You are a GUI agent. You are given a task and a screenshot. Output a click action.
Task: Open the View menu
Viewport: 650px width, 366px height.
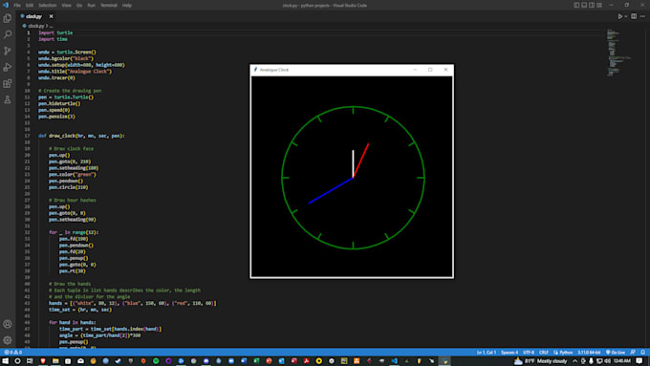tap(66, 6)
